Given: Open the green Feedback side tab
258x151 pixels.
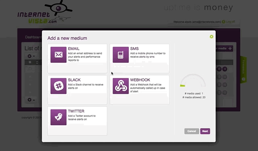Looking at the screenshot, I should (243, 70).
